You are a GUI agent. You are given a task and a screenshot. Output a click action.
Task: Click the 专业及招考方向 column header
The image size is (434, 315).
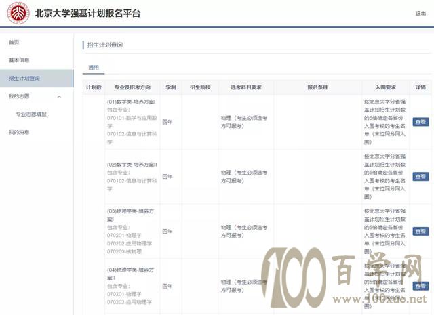coord(133,87)
